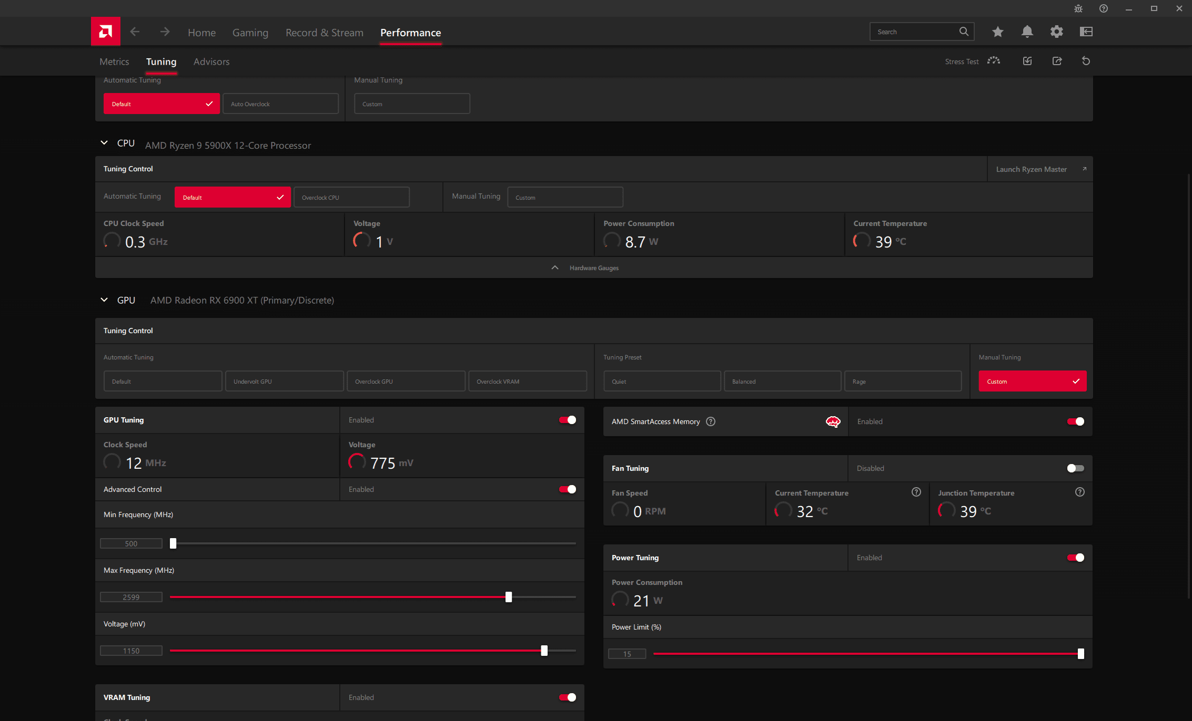This screenshot has width=1192, height=721.
Task: Select Overclock GPU preset
Action: pyautogui.click(x=406, y=381)
